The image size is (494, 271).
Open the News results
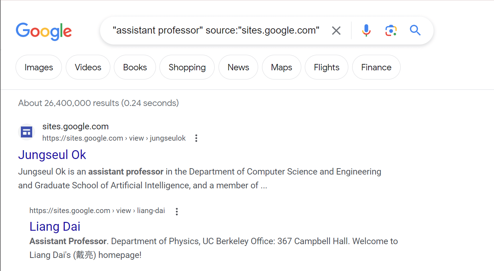238,67
